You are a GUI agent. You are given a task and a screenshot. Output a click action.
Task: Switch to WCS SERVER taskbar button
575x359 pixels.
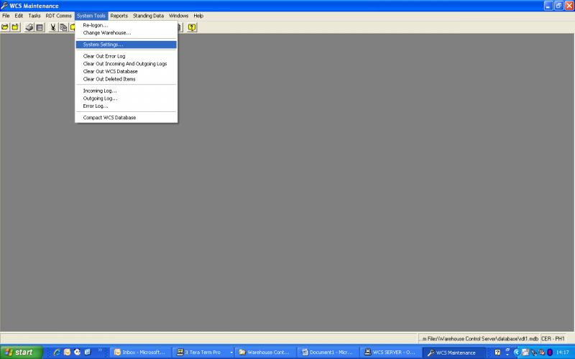tap(390, 353)
